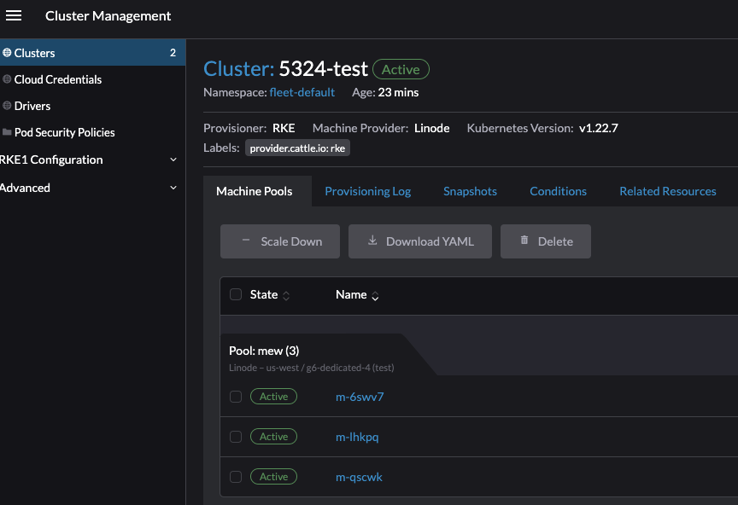Screen dimensions: 738x505
Task: Click the download icon on Download YAML button
Action: click(372, 241)
